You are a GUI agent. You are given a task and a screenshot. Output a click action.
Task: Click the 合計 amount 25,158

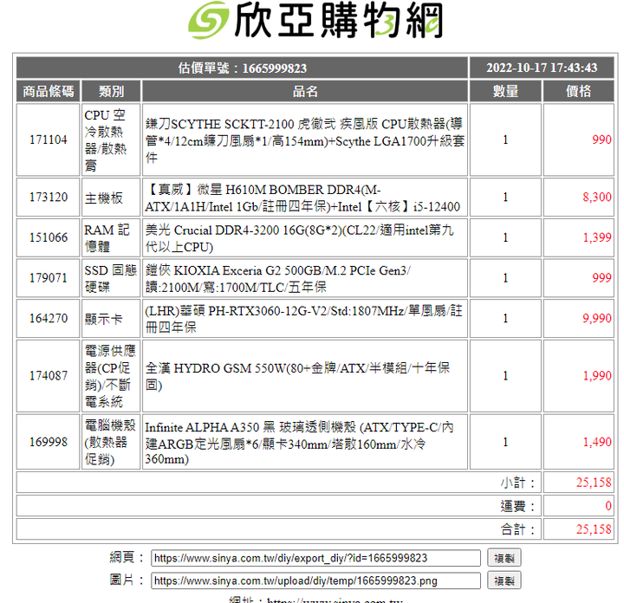594,529
